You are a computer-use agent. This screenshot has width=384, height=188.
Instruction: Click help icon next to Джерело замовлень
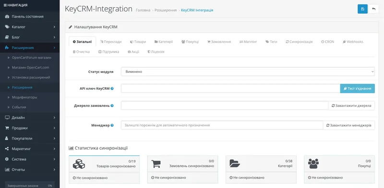coord(112,106)
